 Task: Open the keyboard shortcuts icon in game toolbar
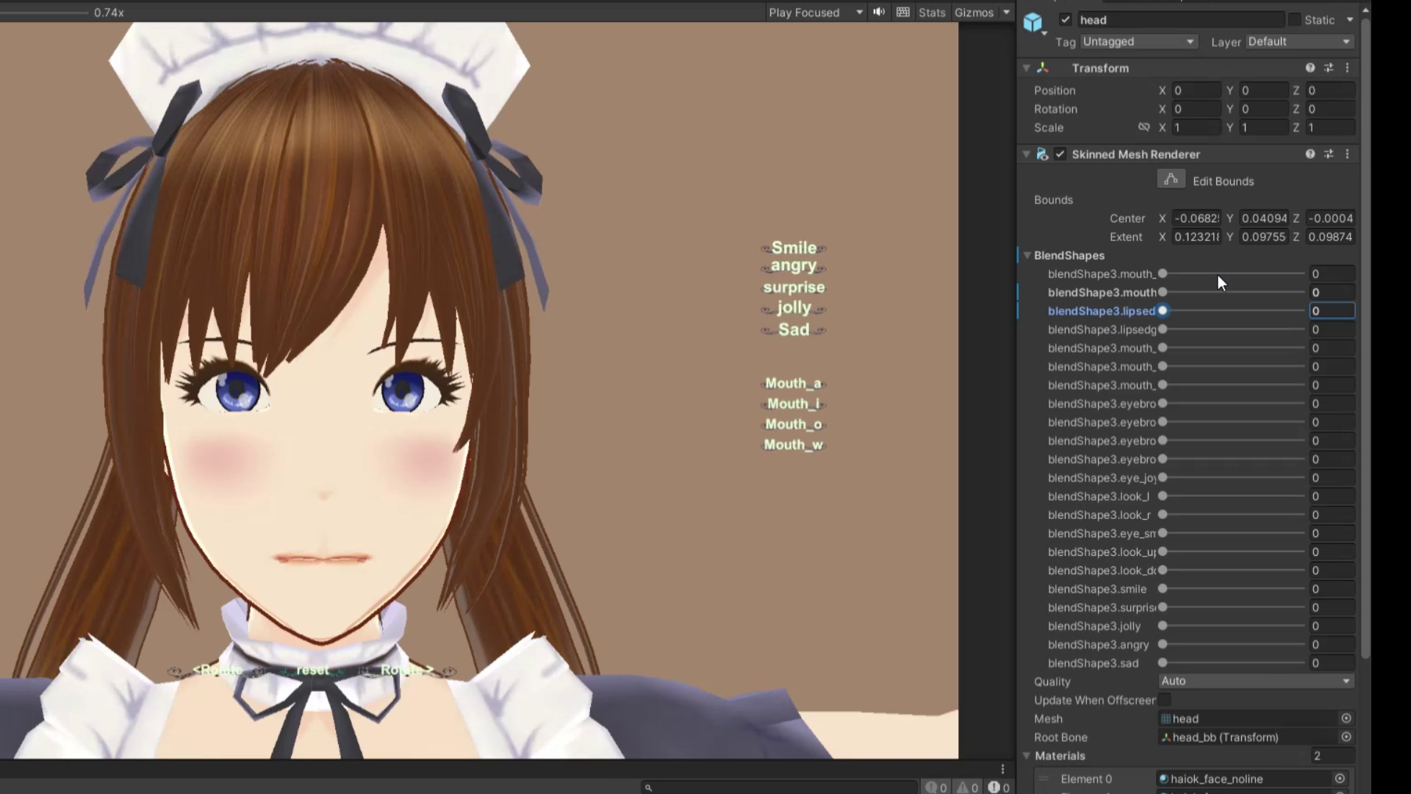pos(903,12)
